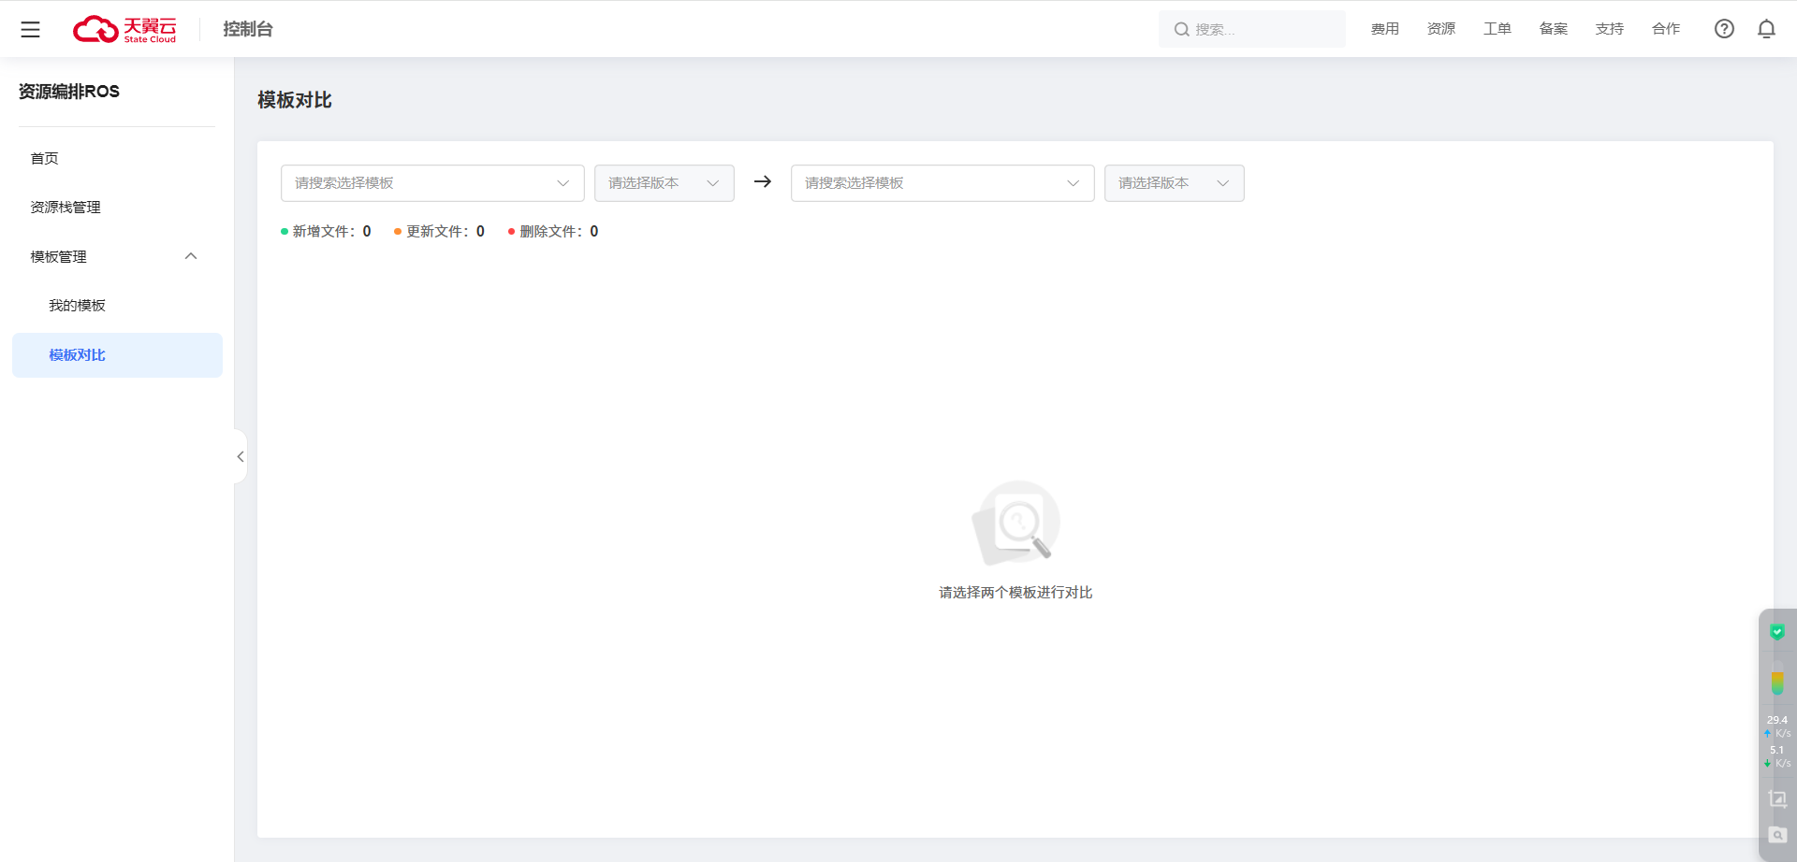The height and width of the screenshot is (862, 1797).
Task: Open the help question mark icon
Action: pos(1724,29)
